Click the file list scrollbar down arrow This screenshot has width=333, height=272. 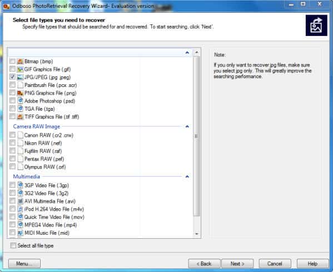(197, 234)
